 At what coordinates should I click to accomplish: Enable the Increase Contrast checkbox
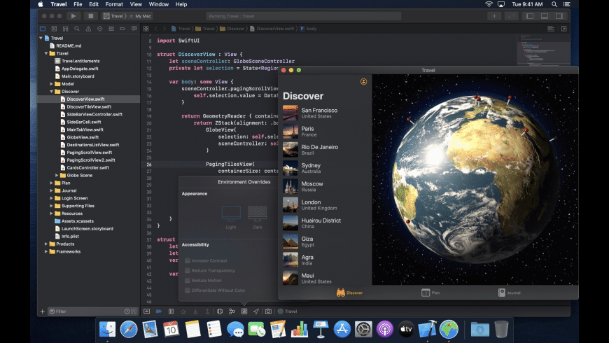click(x=187, y=260)
